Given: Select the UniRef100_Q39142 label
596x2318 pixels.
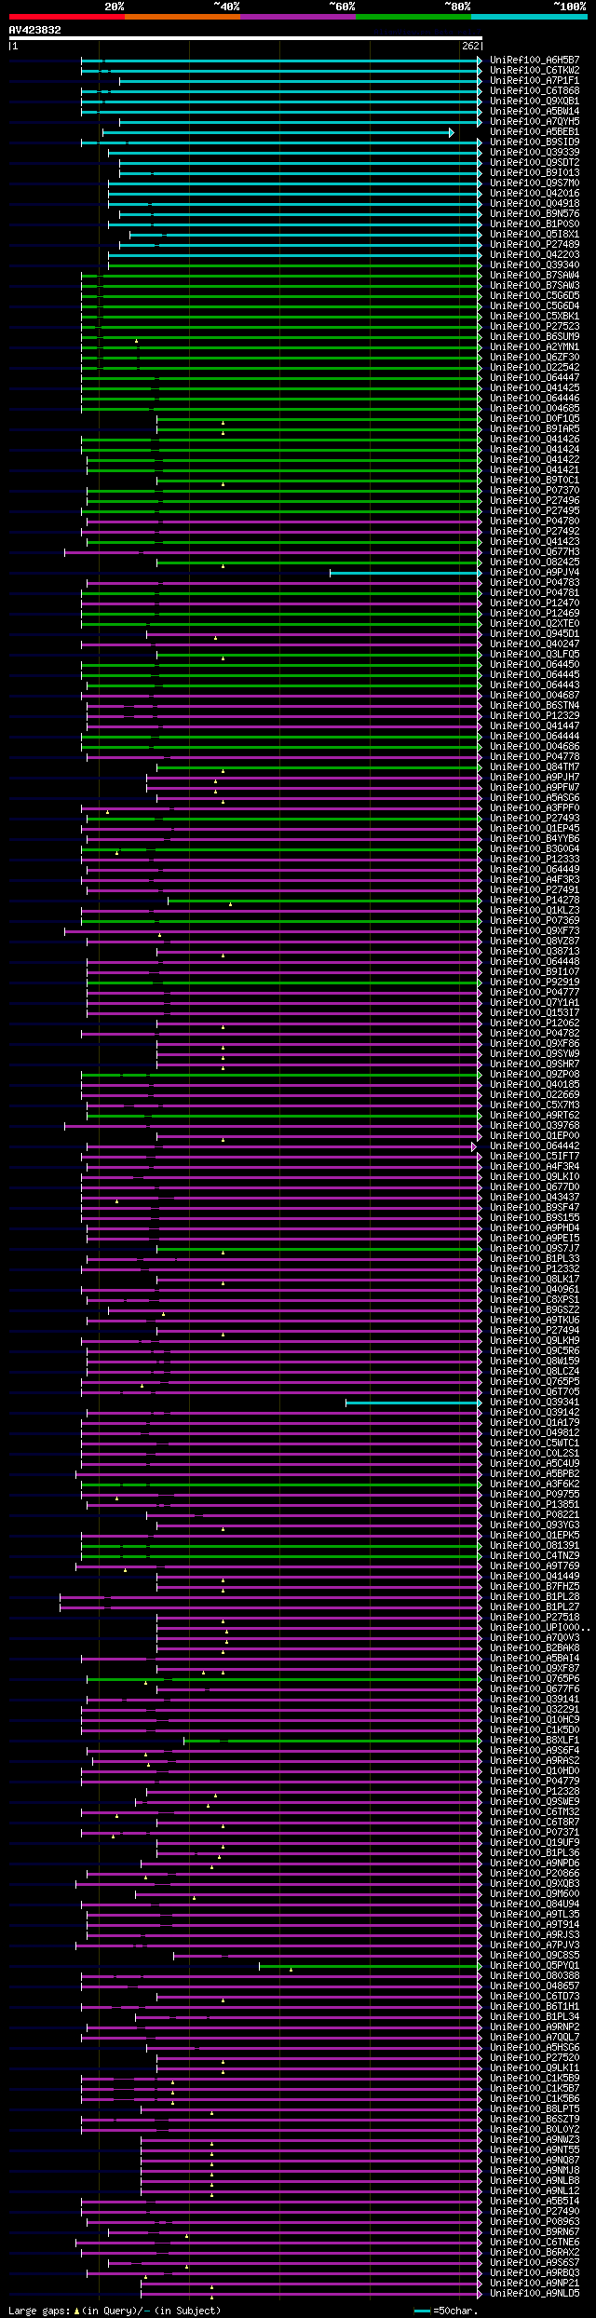Looking at the screenshot, I should click(x=535, y=1413).
